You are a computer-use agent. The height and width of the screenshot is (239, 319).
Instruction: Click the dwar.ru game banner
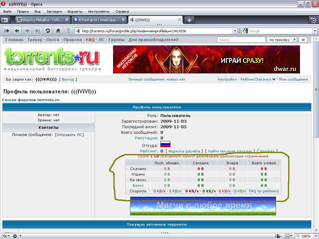tap(206, 59)
